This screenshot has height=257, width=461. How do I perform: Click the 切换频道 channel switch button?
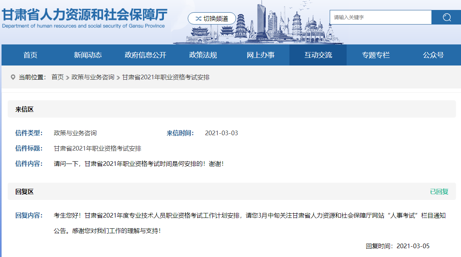pos(211,18)
